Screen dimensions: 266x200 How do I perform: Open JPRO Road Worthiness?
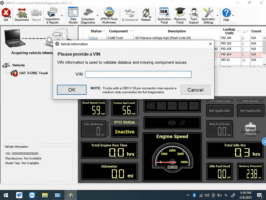pos(109,16)
